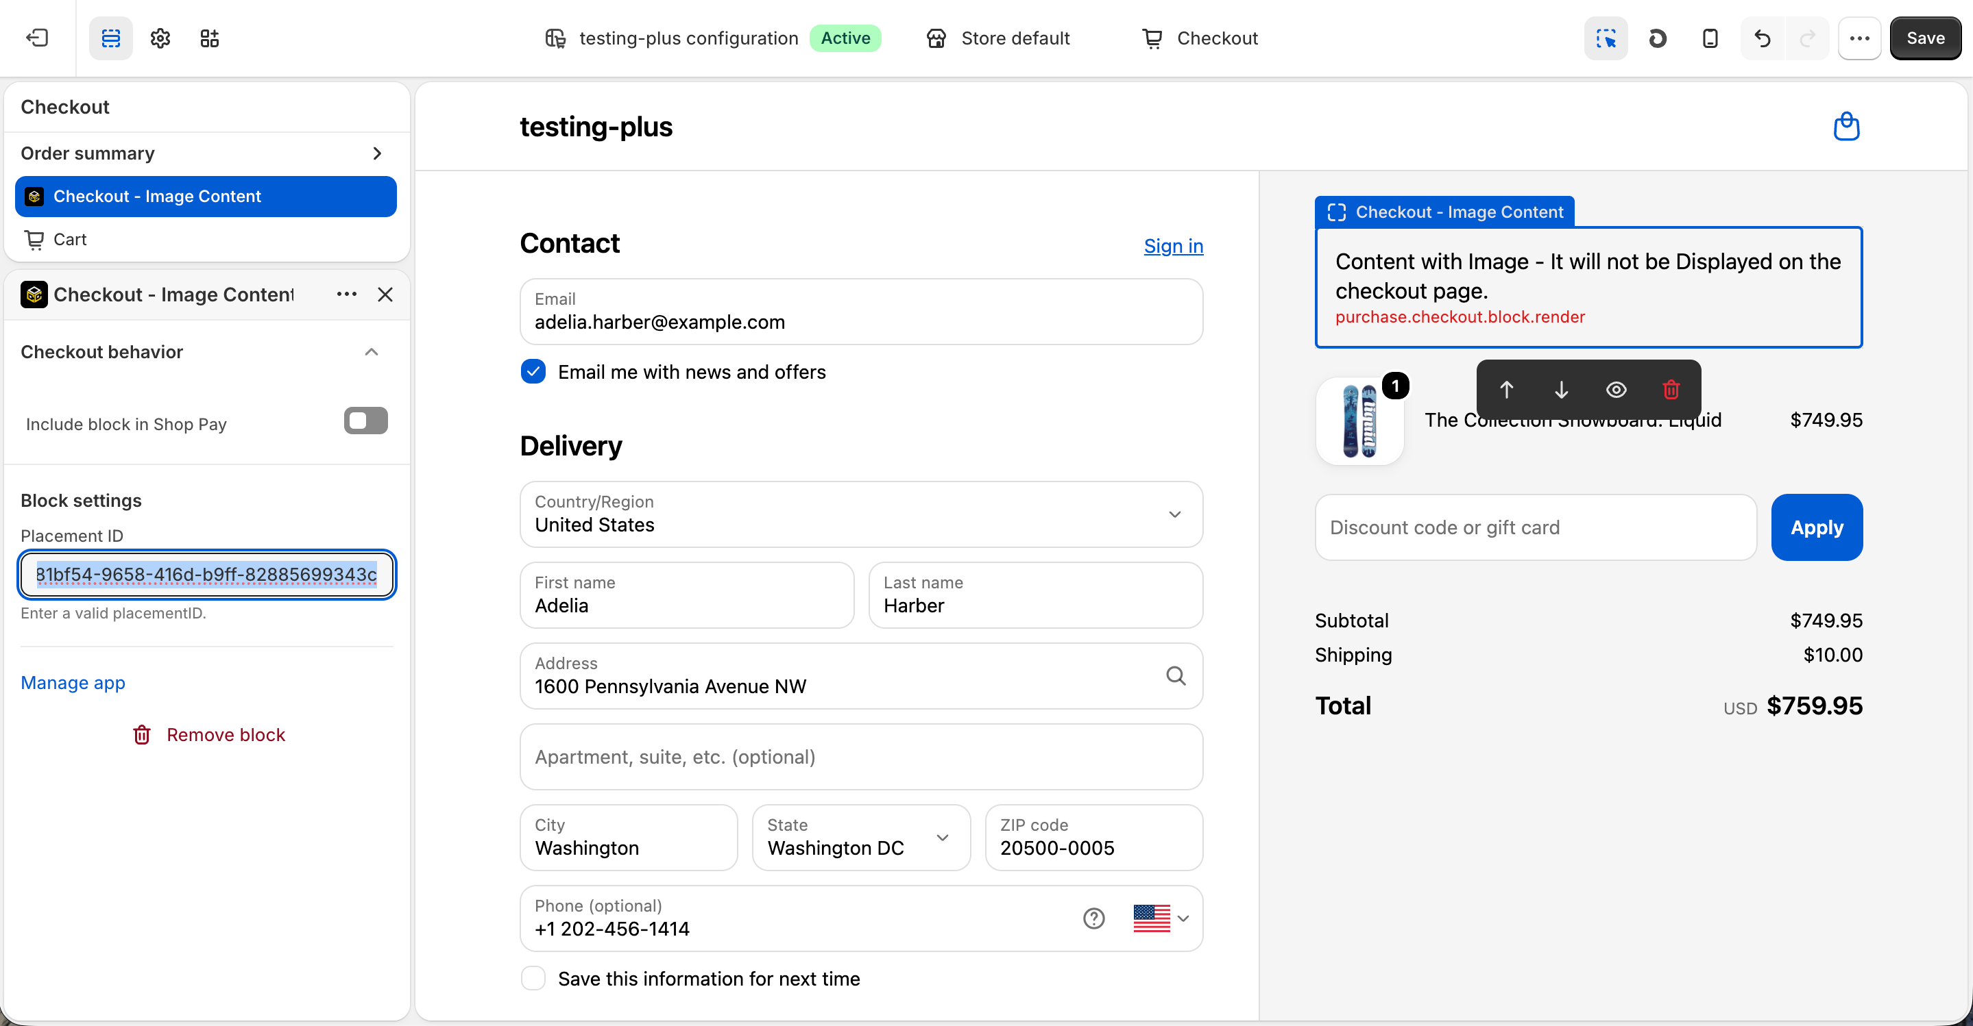Click the Save button
The height and width of the screenshot is (1026, 1973).
coord(1925,38)
